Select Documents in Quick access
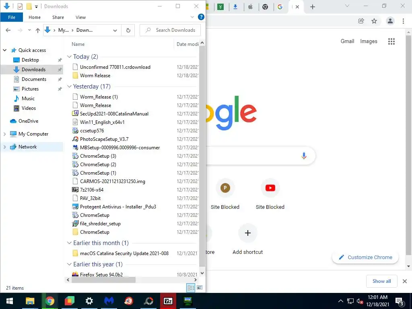412x309 pixels. [34, 79]
